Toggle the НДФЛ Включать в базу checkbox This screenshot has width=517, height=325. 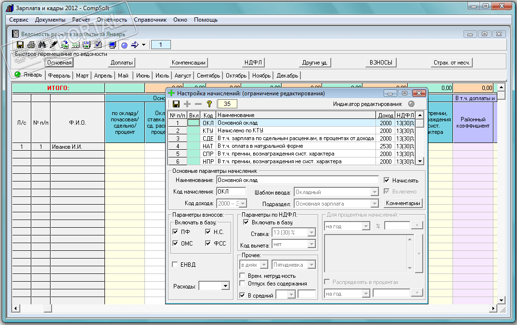click(246, 222)
